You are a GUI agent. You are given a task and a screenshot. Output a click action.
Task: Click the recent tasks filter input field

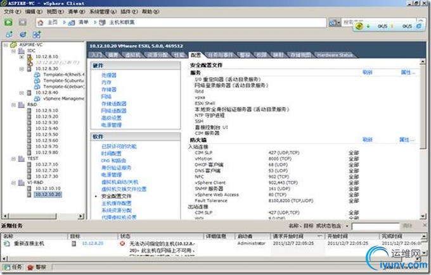[x=375, y=226]
